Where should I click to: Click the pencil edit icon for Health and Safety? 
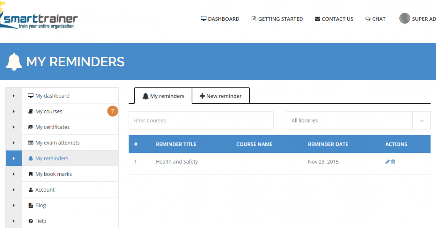pyautogui.click(x=387, y=162)
